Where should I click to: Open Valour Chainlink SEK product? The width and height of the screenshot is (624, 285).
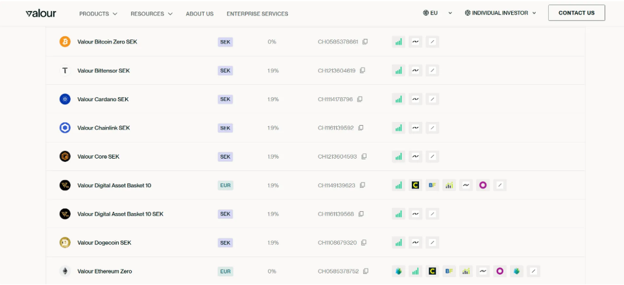pos(104,128)
